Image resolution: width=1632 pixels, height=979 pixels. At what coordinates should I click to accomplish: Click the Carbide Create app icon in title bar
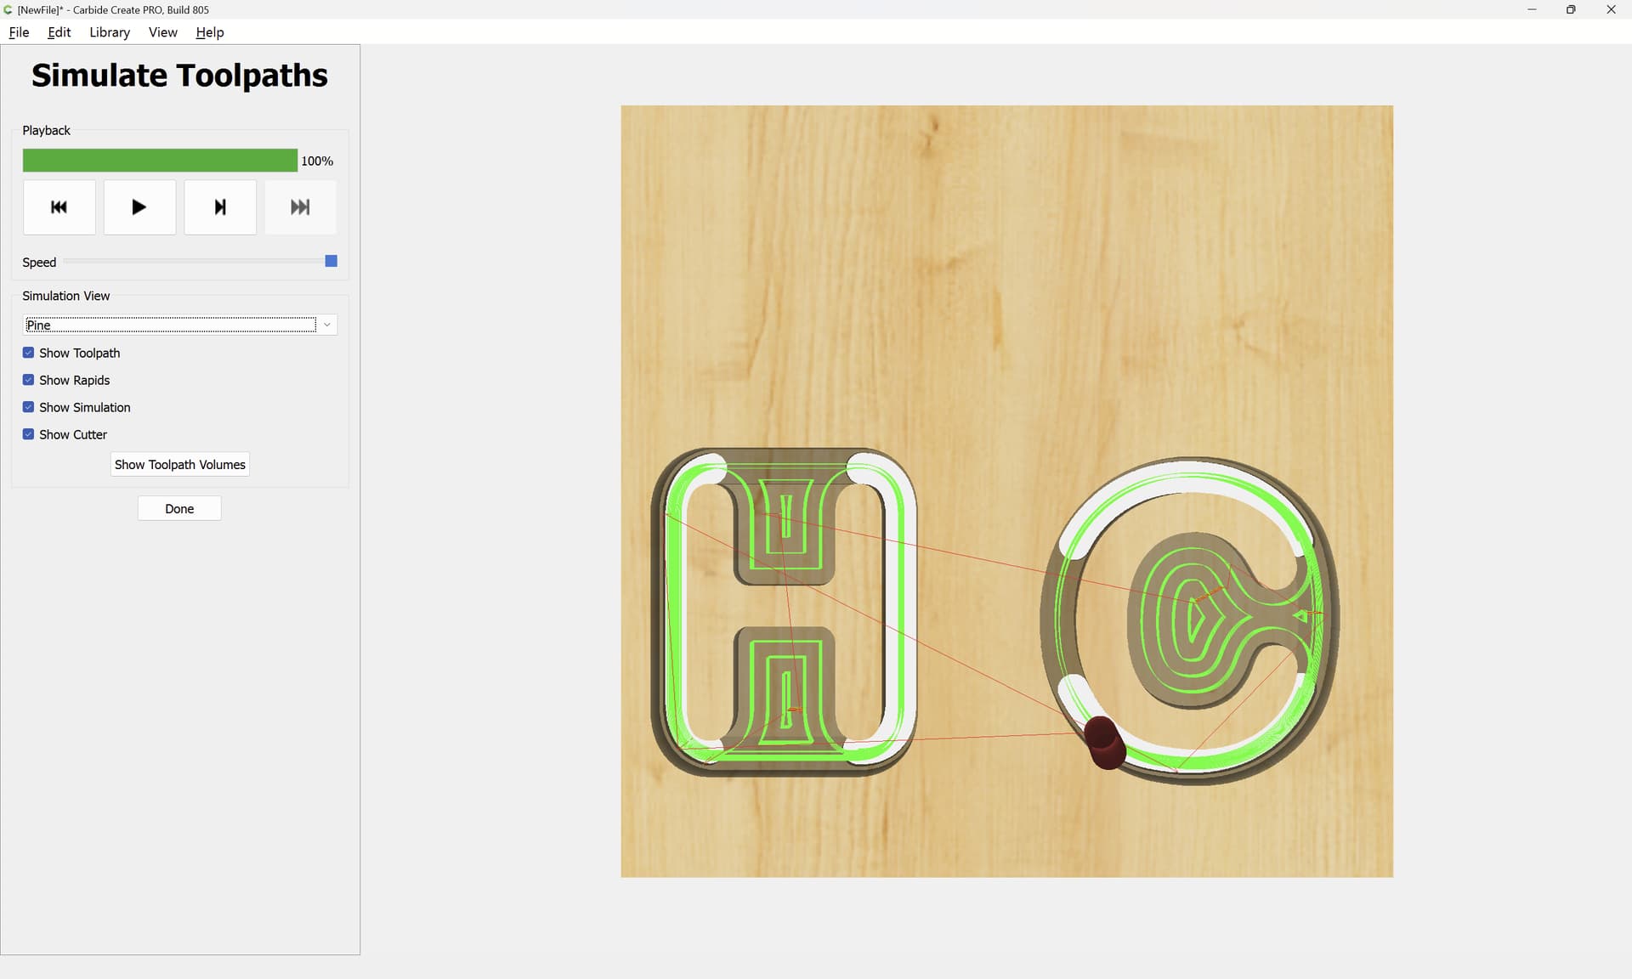tap(8, 9)
